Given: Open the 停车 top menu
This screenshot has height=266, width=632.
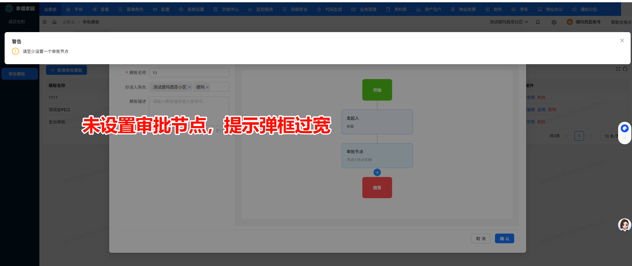Looking at the screenshot, I should tap(520, 9).
